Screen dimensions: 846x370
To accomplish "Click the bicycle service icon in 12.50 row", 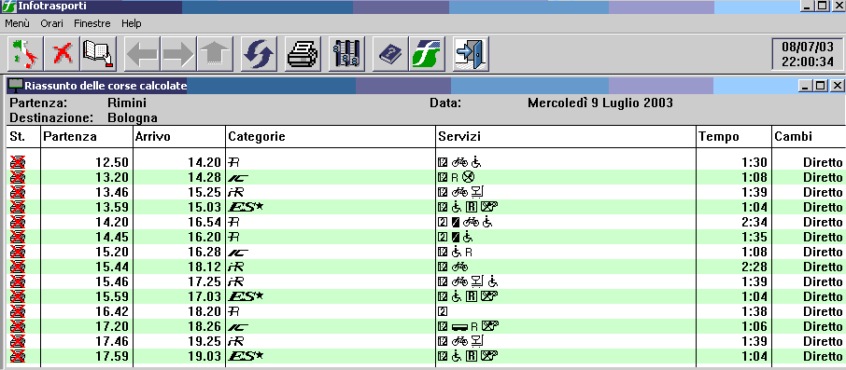I will pyautogui.click(x=459, y=162).
